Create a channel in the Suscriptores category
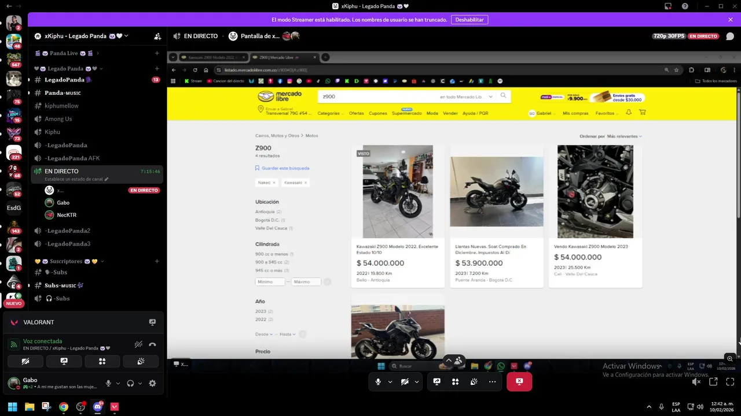Viewport: 741px width, 416px height. pyautogui.click(x=157, y=261)
